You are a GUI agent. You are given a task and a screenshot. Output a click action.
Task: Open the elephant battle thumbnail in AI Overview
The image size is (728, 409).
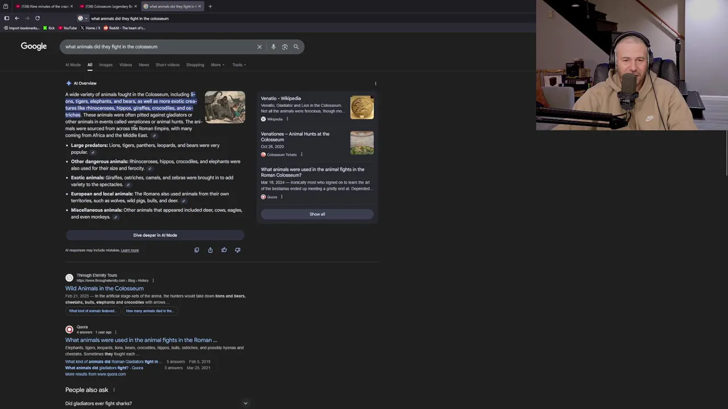(225, 107)
